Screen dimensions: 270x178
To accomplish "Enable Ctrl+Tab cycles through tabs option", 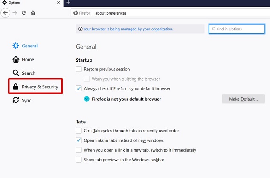I will pos(79,131).
